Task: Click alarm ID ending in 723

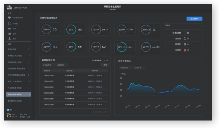Action: coord(49,93)
